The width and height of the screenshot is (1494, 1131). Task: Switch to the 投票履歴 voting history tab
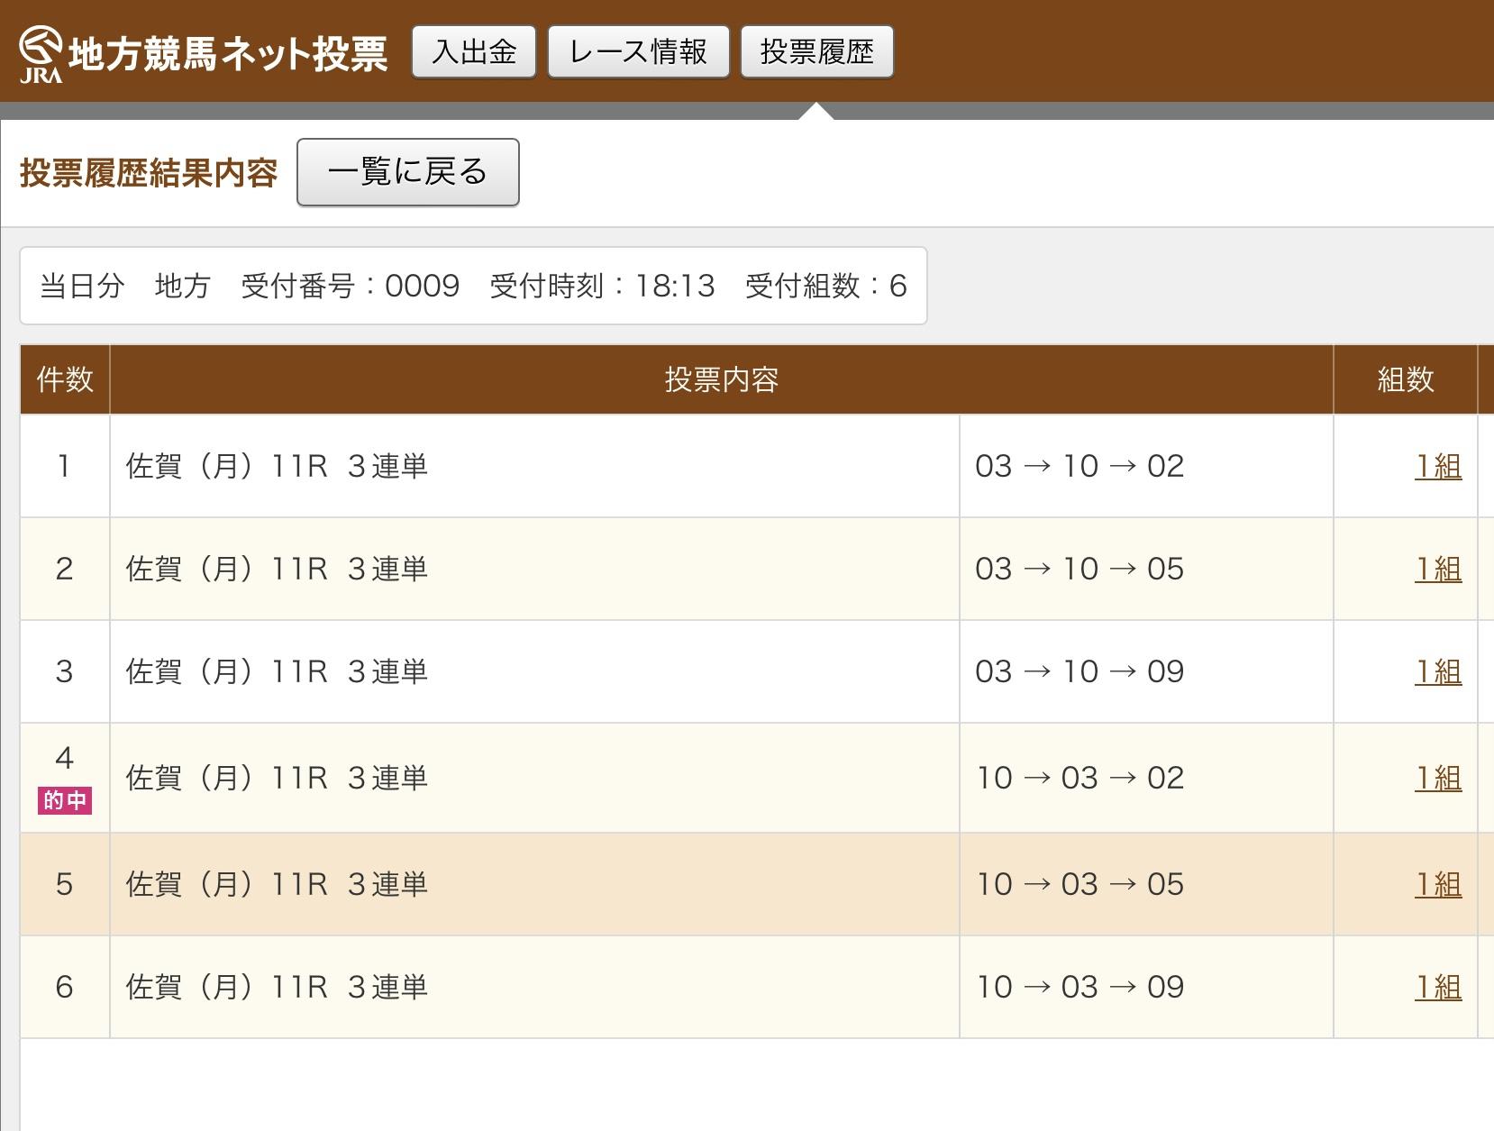(x=816, y=52)
